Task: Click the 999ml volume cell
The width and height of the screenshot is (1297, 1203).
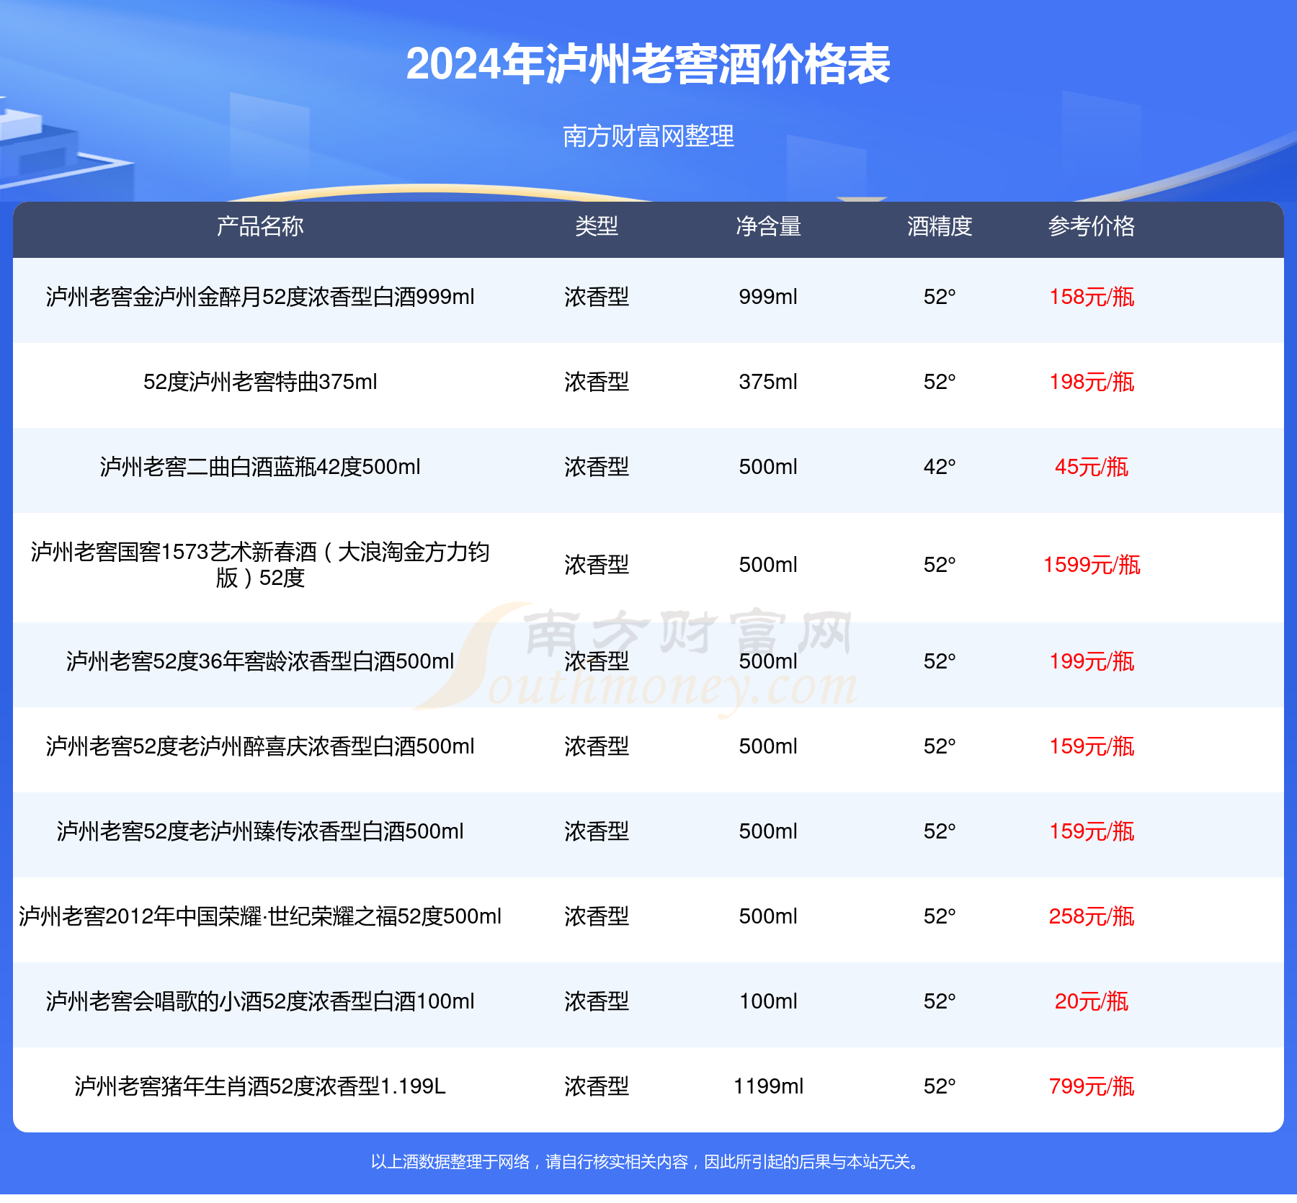Action: tap(768, 297)
